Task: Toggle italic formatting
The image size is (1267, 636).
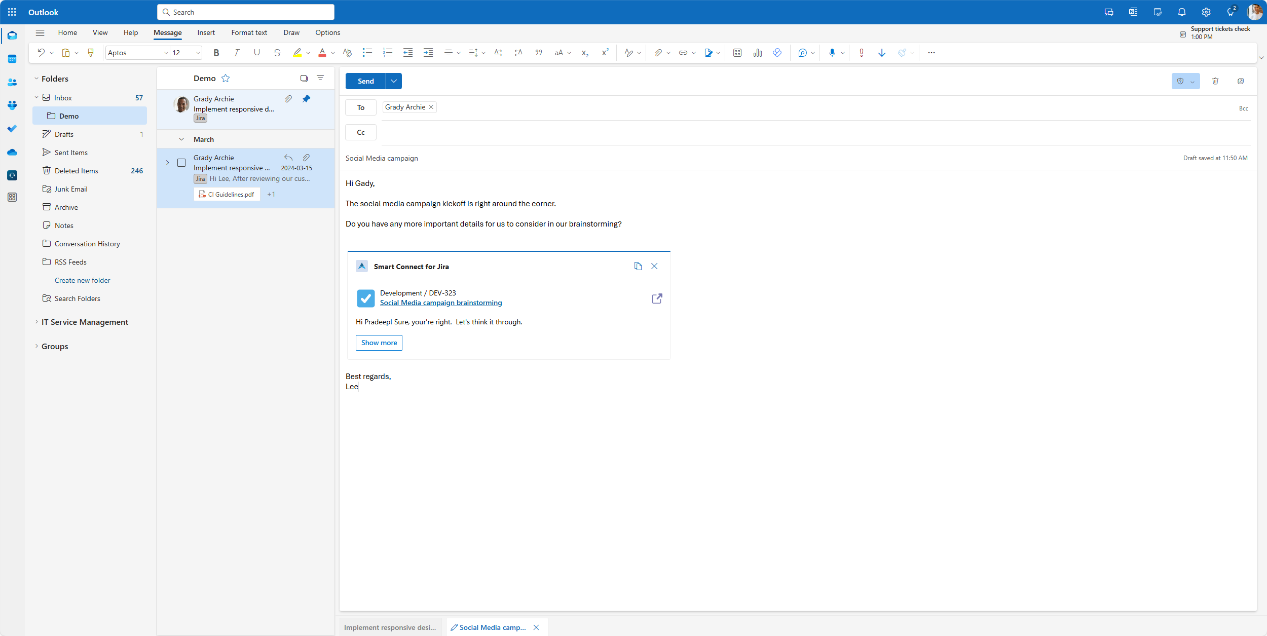Action: click(236, 53)
